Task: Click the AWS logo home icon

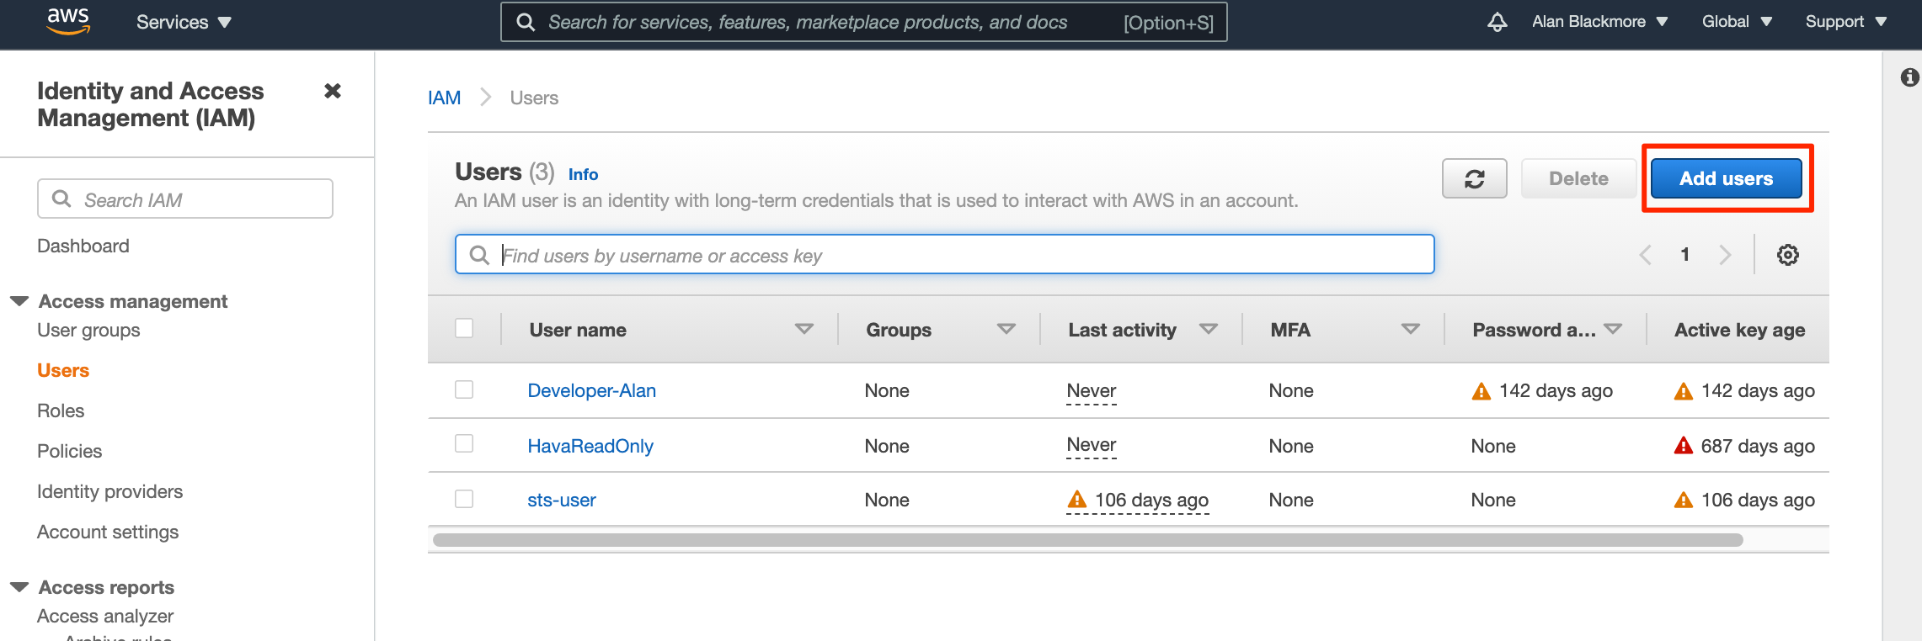Action: (x=68, y=21)
